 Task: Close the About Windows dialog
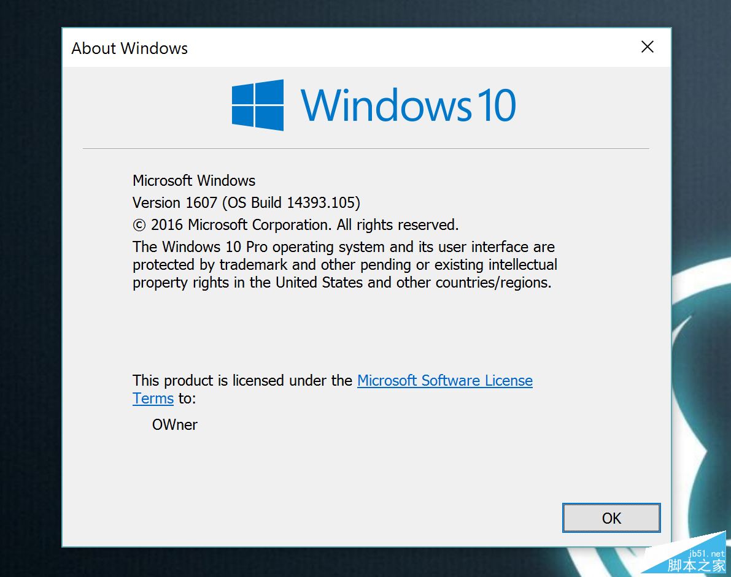tap(647, 47)
